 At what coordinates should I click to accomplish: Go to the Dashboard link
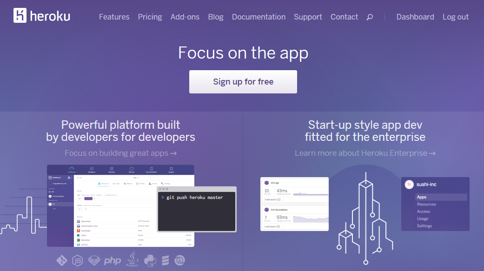[x=415, y=17]
